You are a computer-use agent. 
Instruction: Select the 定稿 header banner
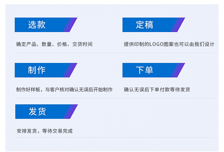(x=145, y=25)
